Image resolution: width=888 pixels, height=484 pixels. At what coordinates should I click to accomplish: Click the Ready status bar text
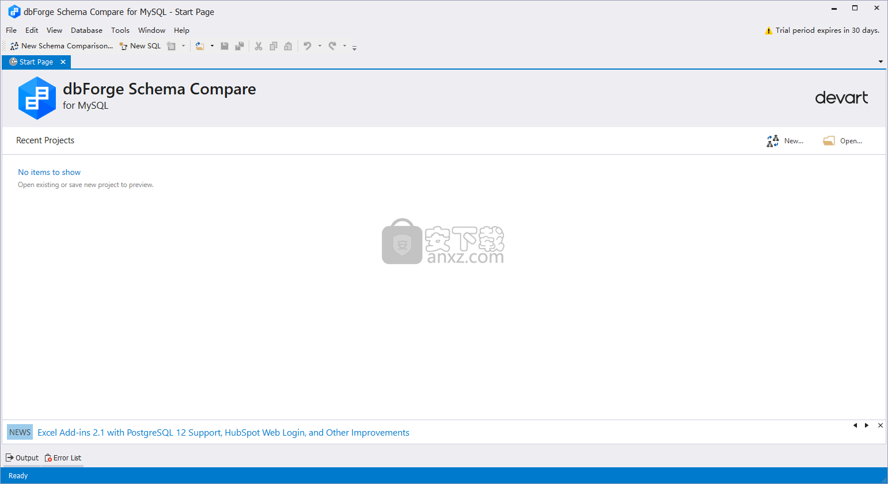pos(18,476)
